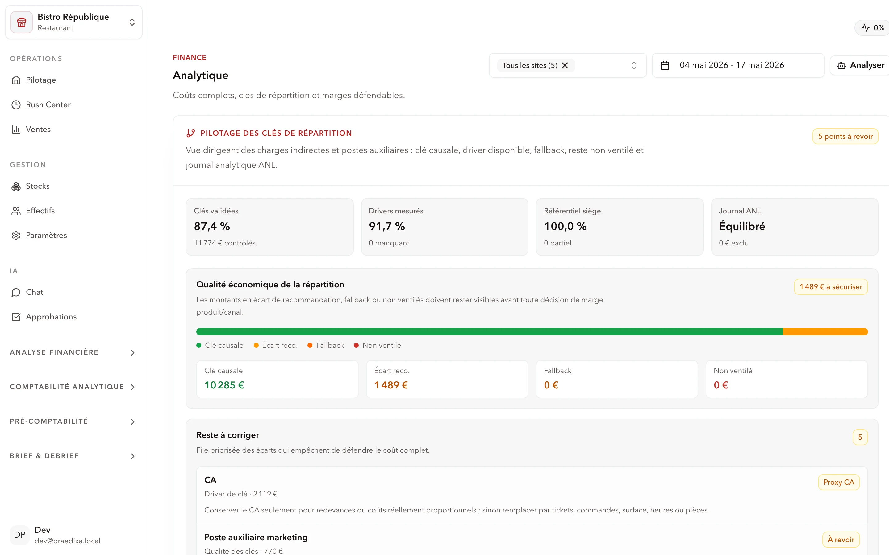Click the Bistro République store icon
This screenshot has height=555, width=889.
[22, 23]
